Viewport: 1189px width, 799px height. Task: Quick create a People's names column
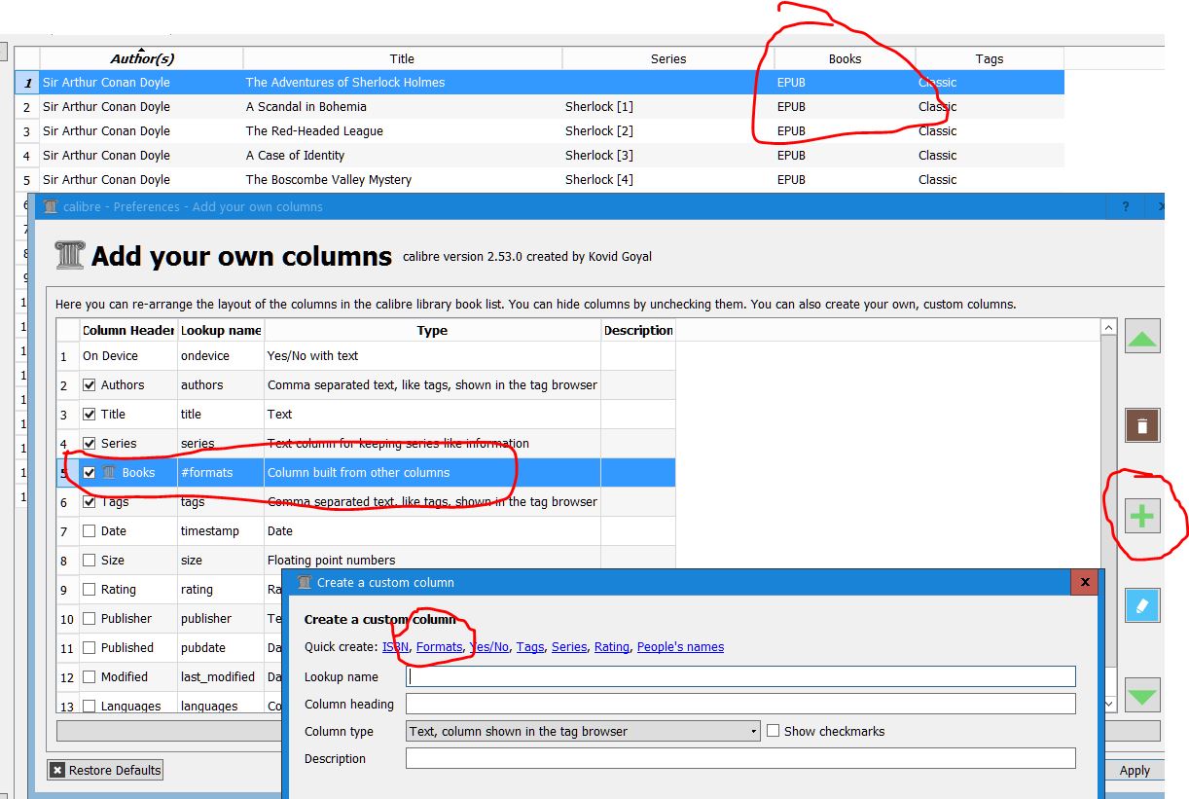[x=680, y=646]
